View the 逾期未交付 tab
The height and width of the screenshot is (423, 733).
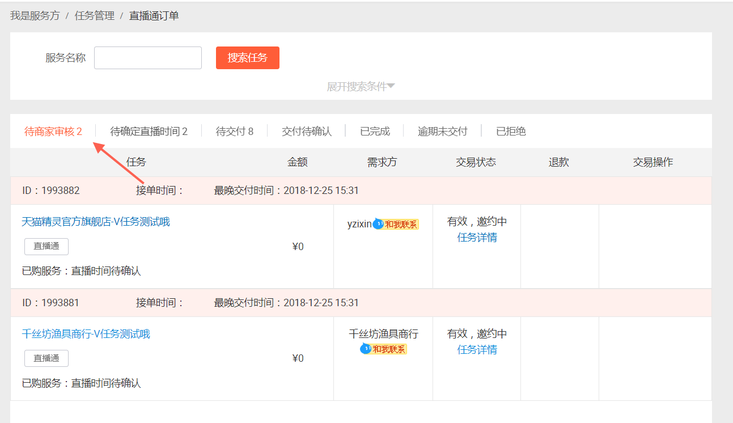442,132
